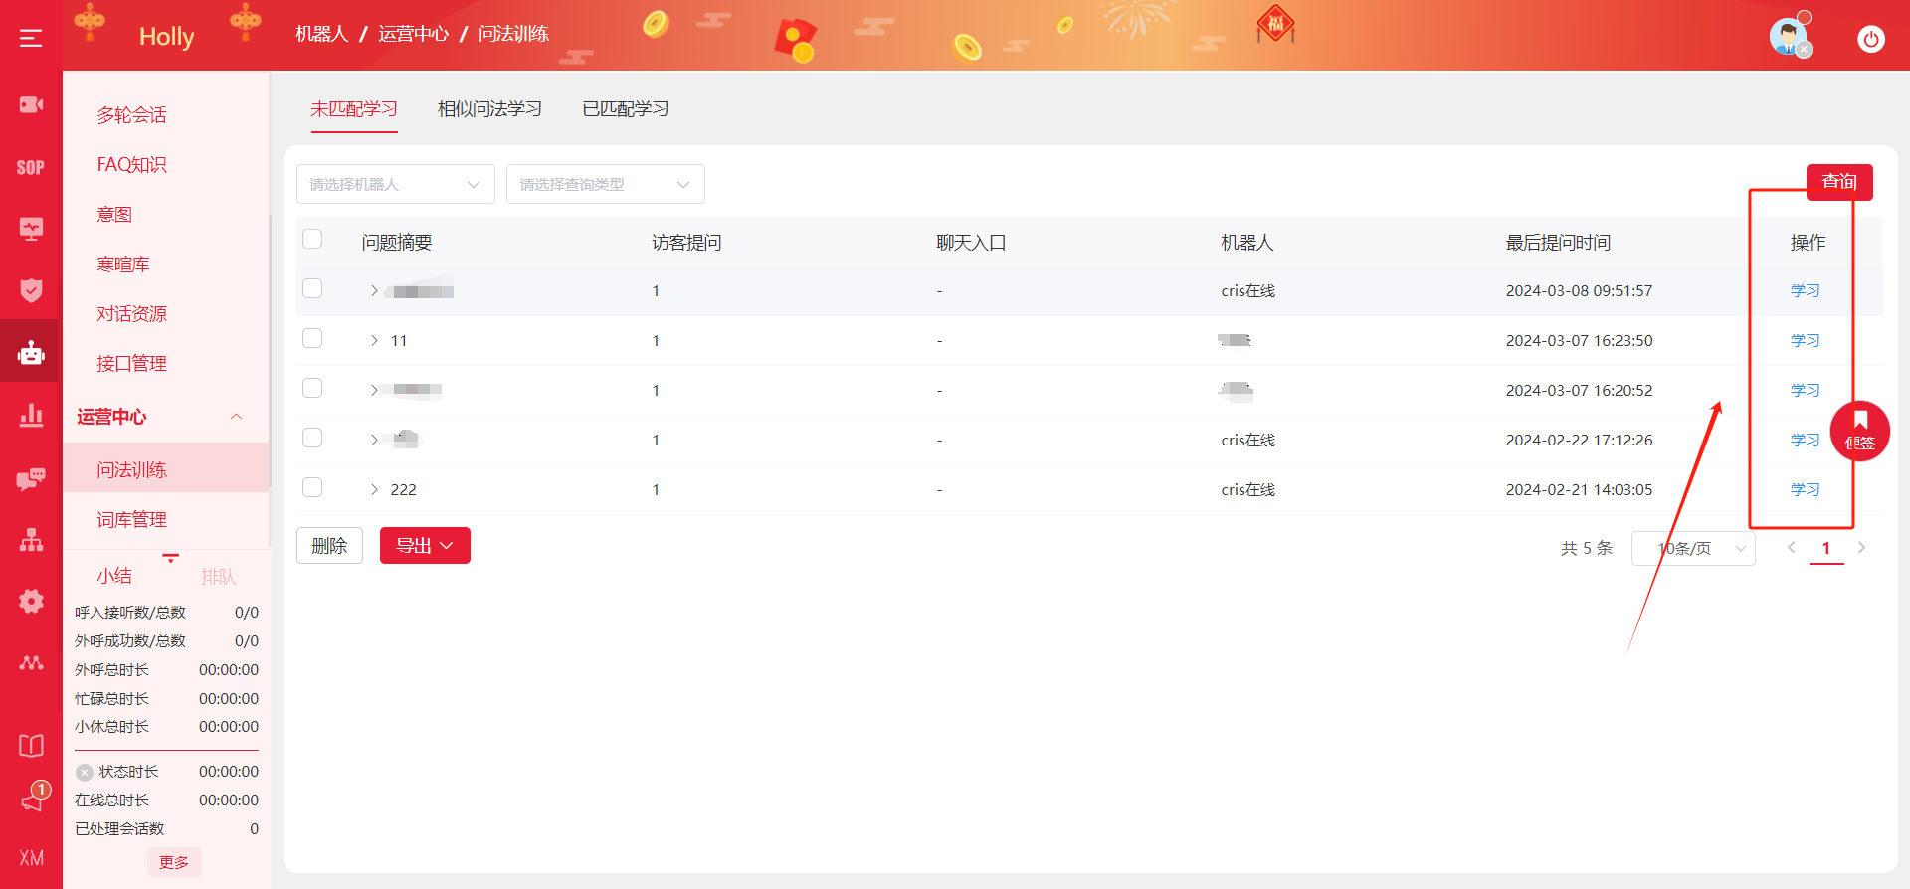Viewport: 1910px width, 889px height.
Task: Open the wave graph sidebar icon
Action: click(x=31, y=662)
